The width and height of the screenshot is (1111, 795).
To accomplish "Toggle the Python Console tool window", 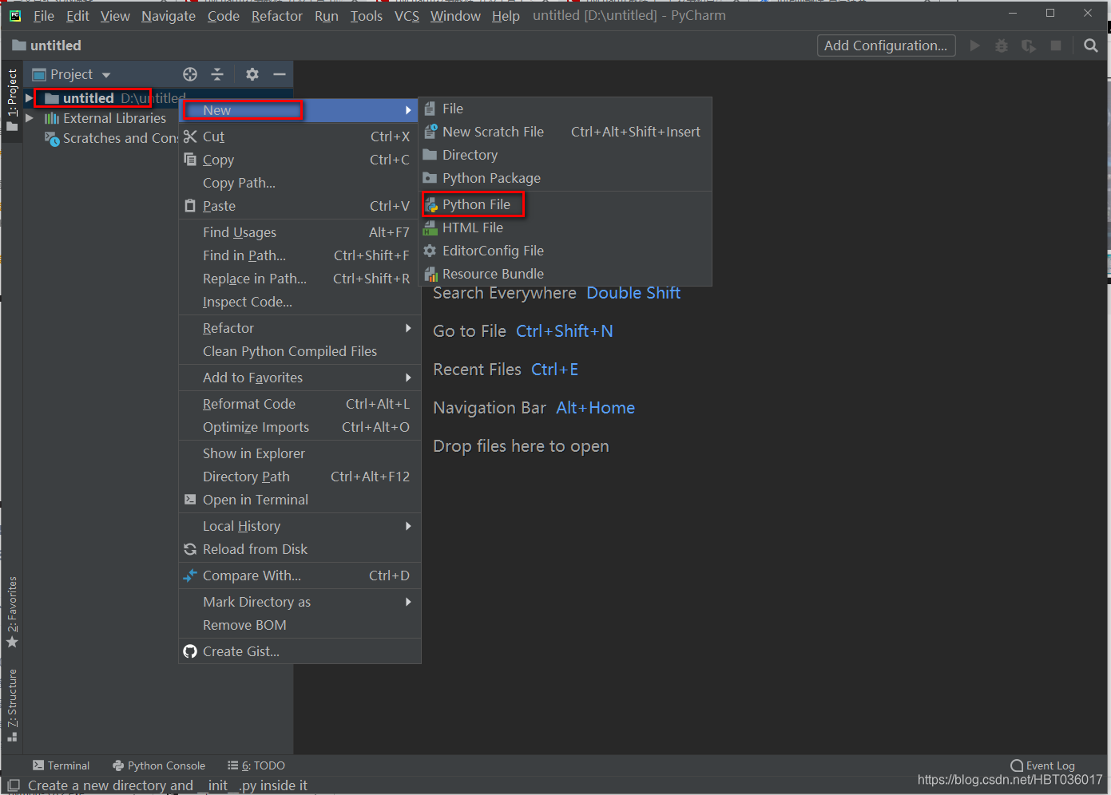I will pyautogui.click(x=159, y=765).
